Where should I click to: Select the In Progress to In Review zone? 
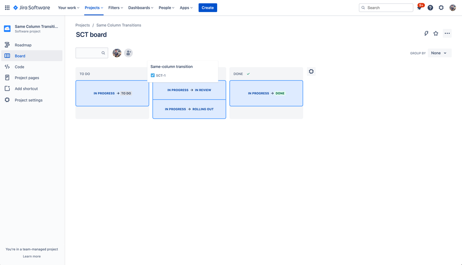coord(189,90)
